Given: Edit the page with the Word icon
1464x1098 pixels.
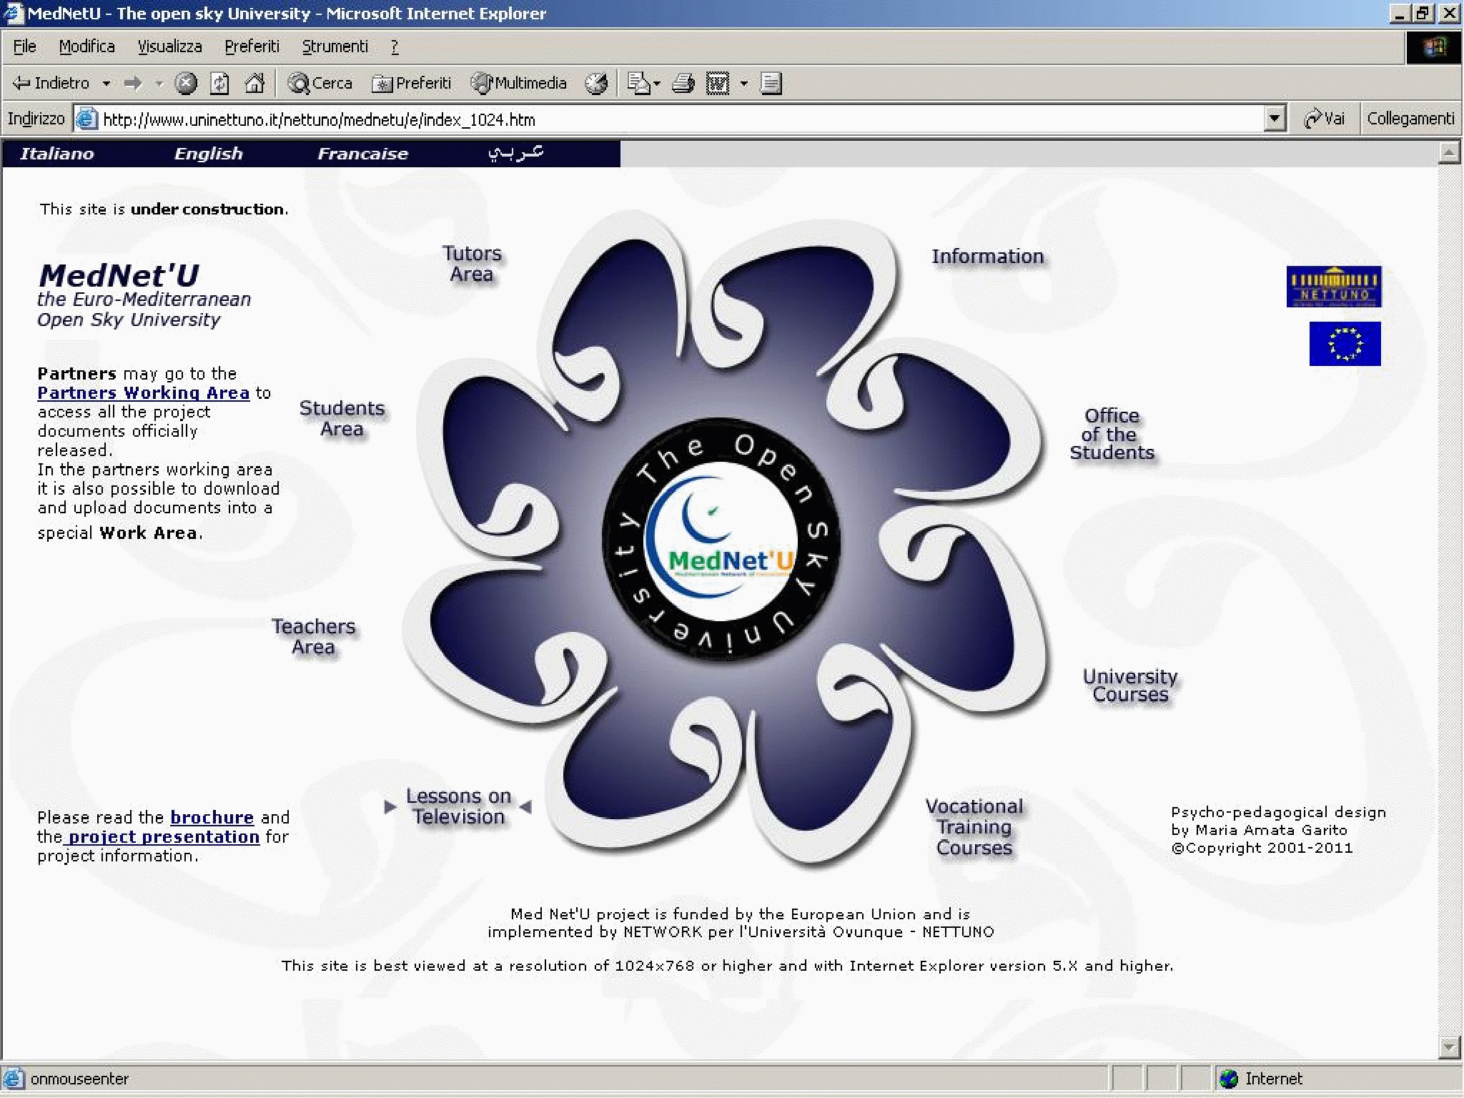Looking at the screenshot, I should click(718, 84).
